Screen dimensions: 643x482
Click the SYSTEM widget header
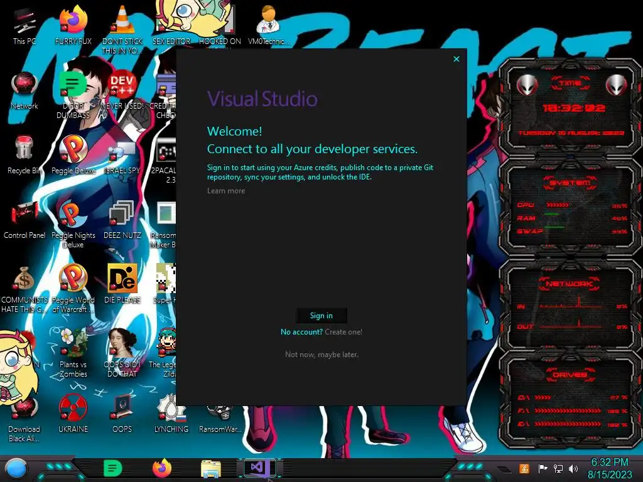click(570, 183)
